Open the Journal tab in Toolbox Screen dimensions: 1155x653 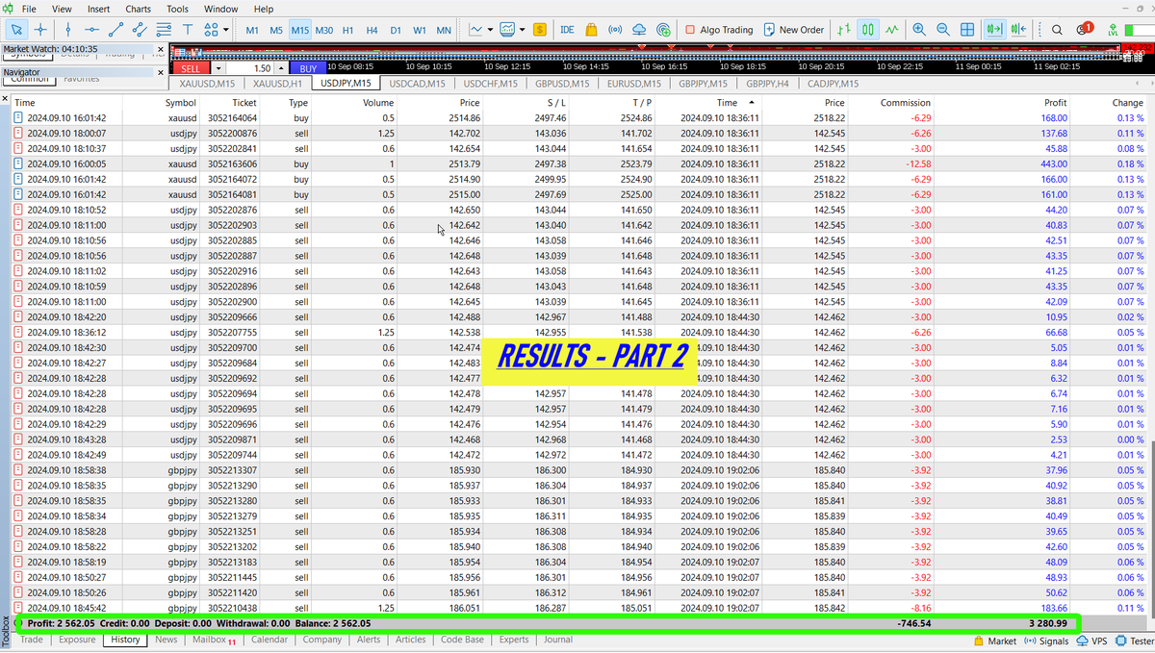[x=558, y=640]
